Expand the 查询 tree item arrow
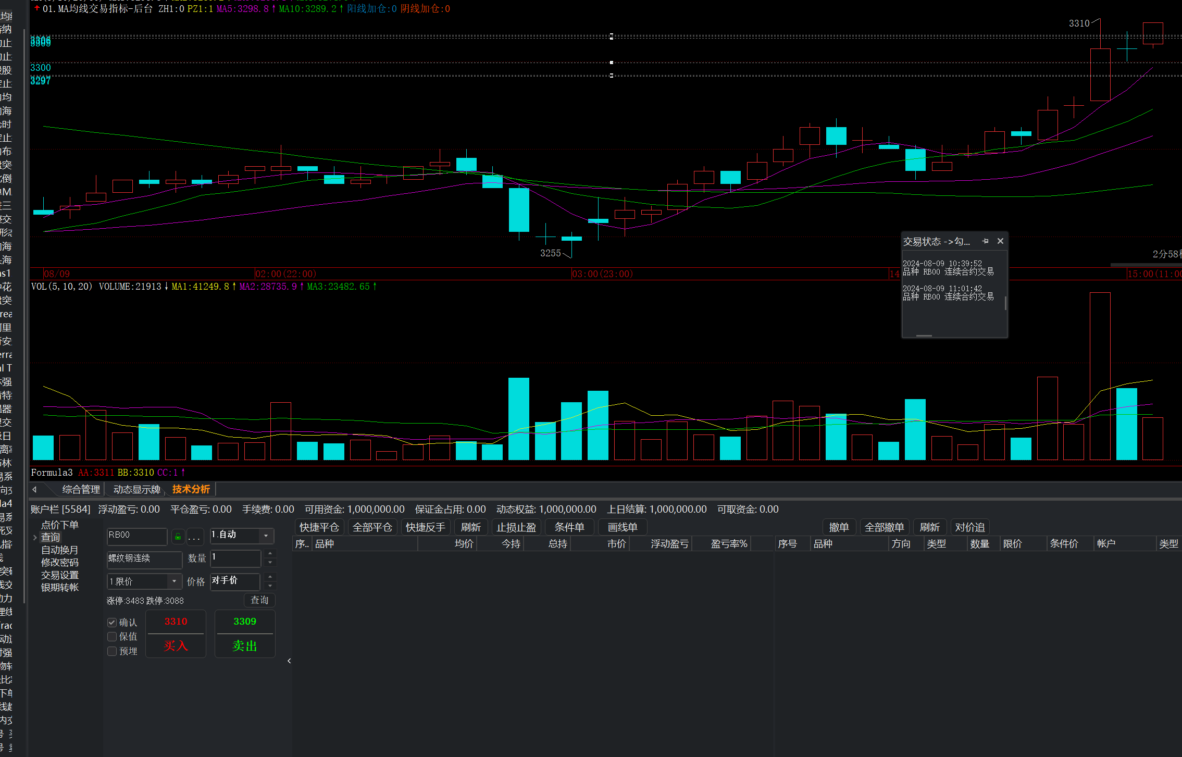 coord(35,538)
